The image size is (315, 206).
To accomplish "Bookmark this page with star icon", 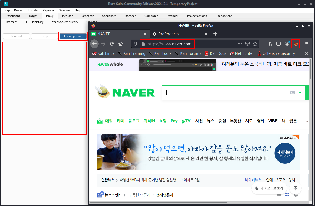I will (255, 44).
